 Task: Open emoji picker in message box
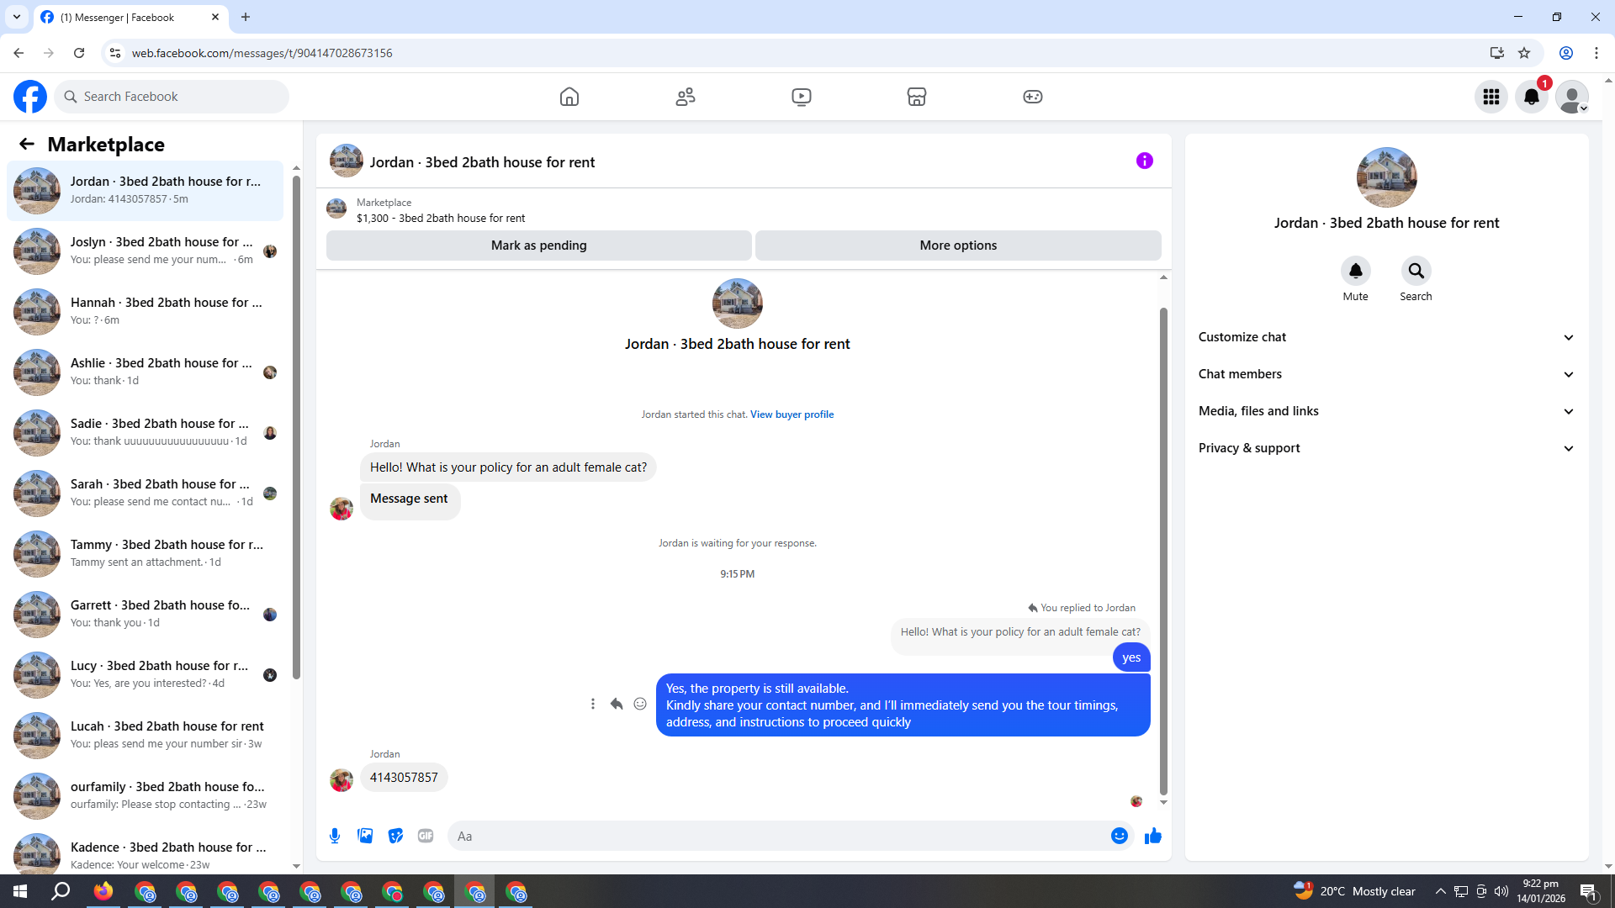(1119, 836)
